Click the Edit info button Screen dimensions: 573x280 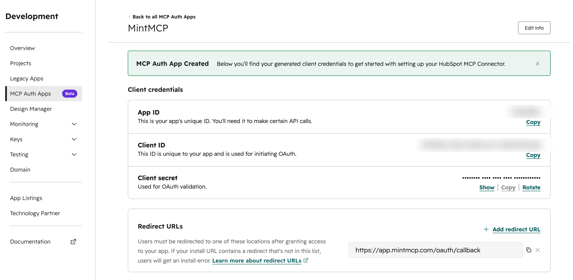(x=534, y=28)
